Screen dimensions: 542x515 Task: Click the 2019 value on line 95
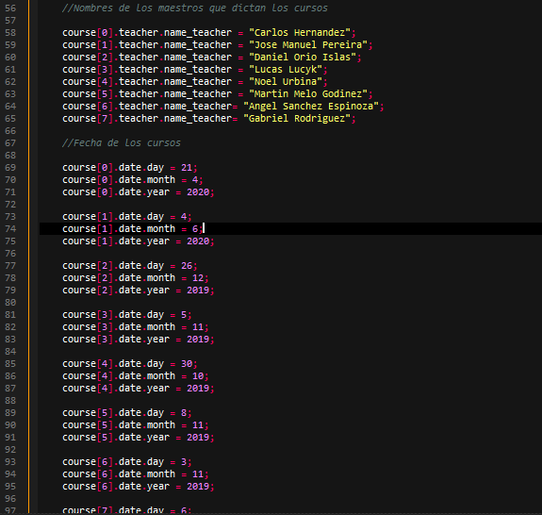(198, 487)
